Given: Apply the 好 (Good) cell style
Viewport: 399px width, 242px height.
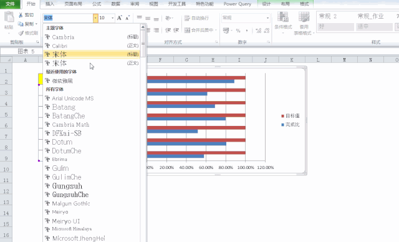Looking at the screenshot, I should click(335, 26).
